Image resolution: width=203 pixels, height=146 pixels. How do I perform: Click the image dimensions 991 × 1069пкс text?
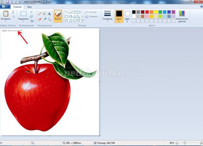tap(74, 143)
